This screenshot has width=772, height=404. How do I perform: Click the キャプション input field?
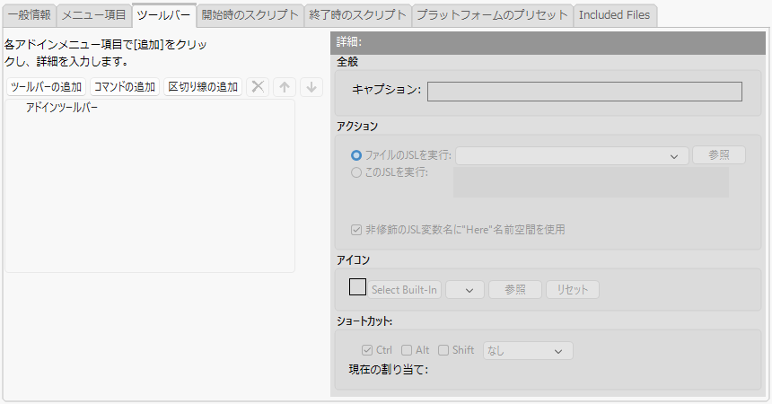click(584, 92)
